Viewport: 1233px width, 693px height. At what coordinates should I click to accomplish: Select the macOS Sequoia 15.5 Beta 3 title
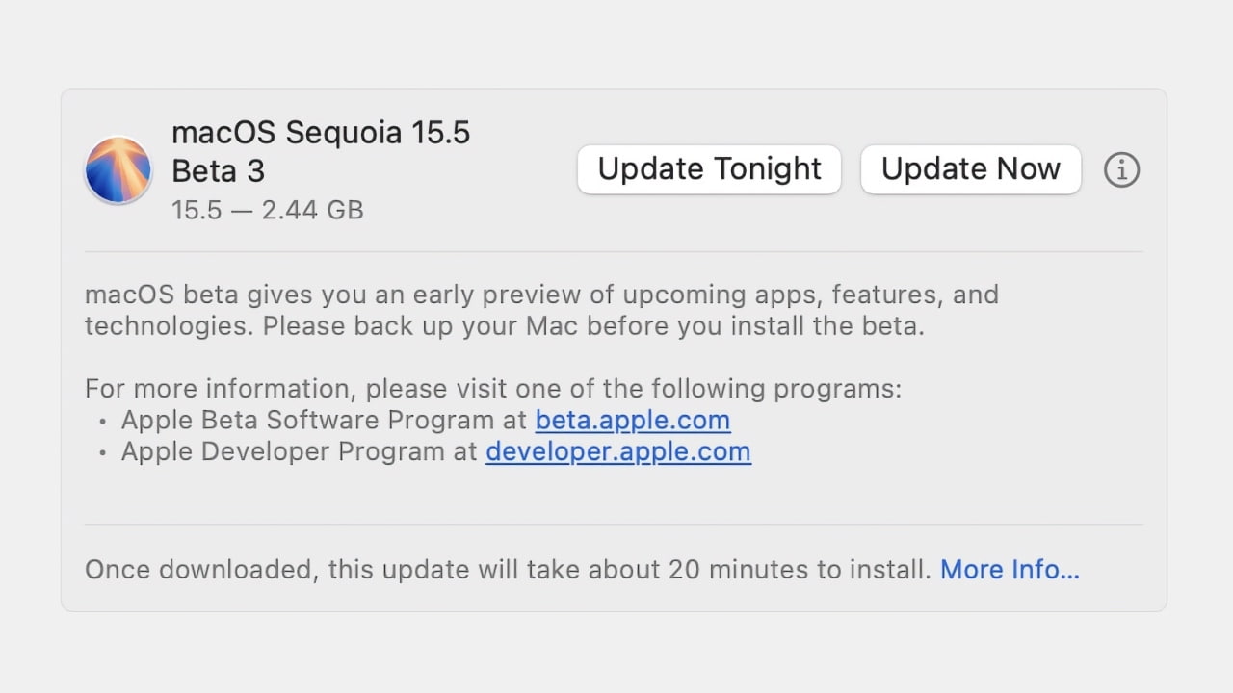click(x=321, y=151)
